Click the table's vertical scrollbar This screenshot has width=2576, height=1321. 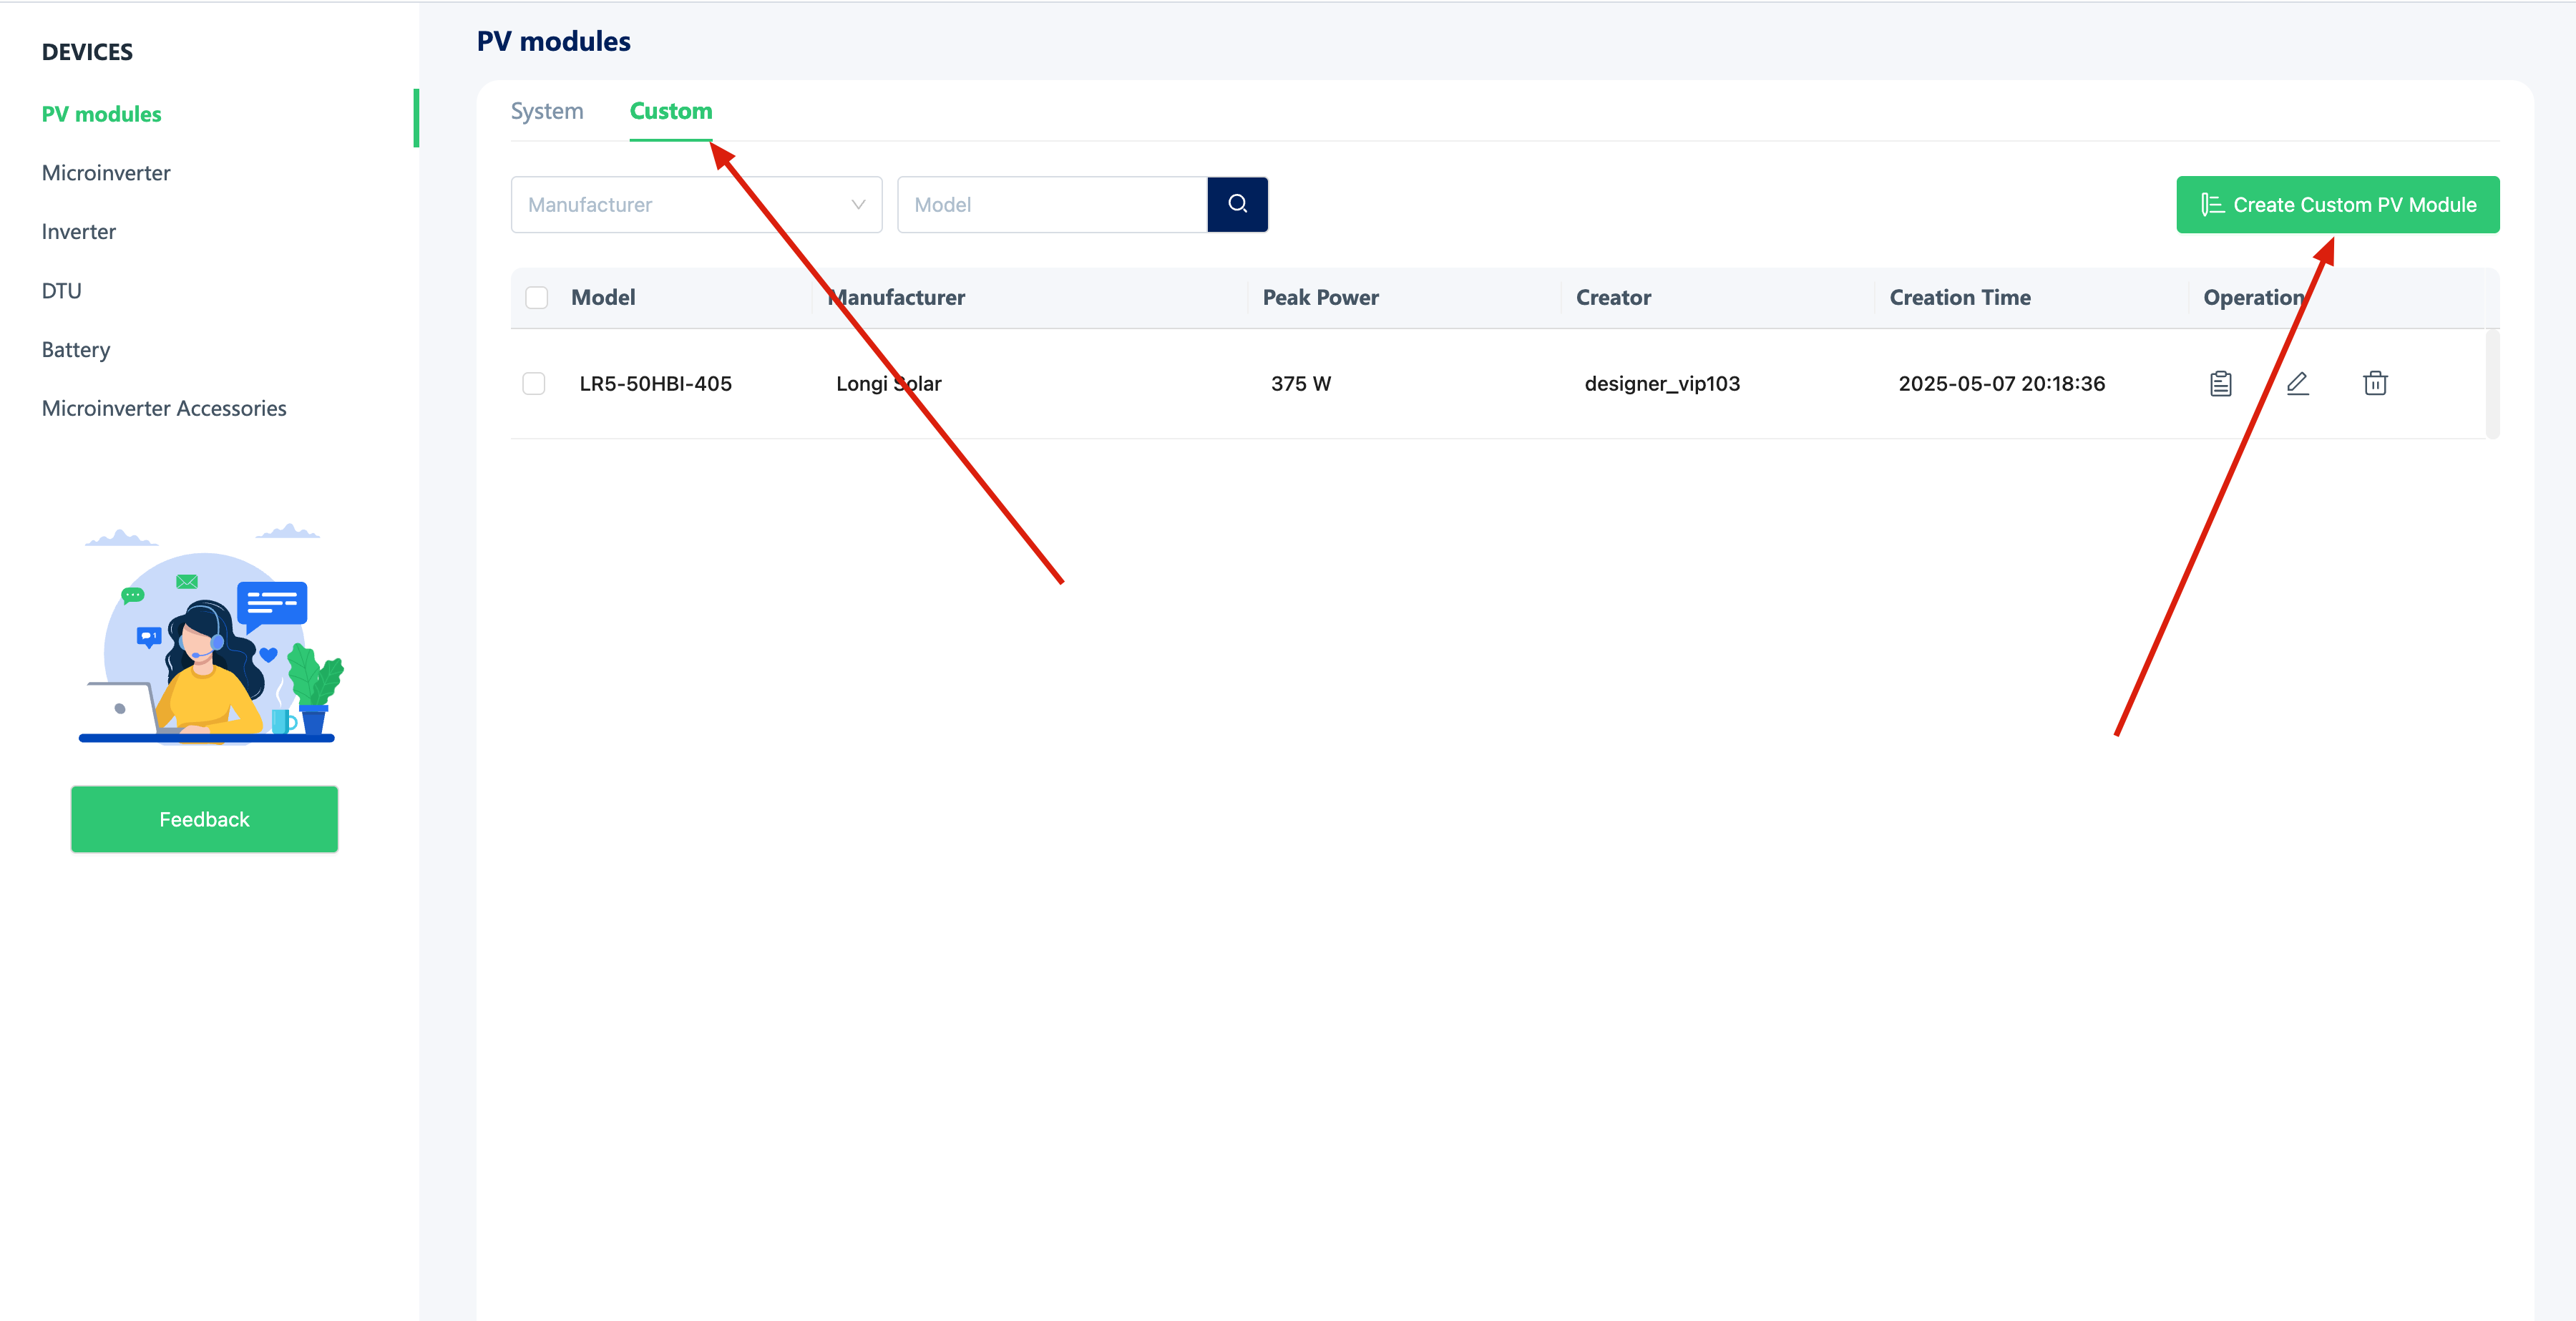pos(2492,384)
